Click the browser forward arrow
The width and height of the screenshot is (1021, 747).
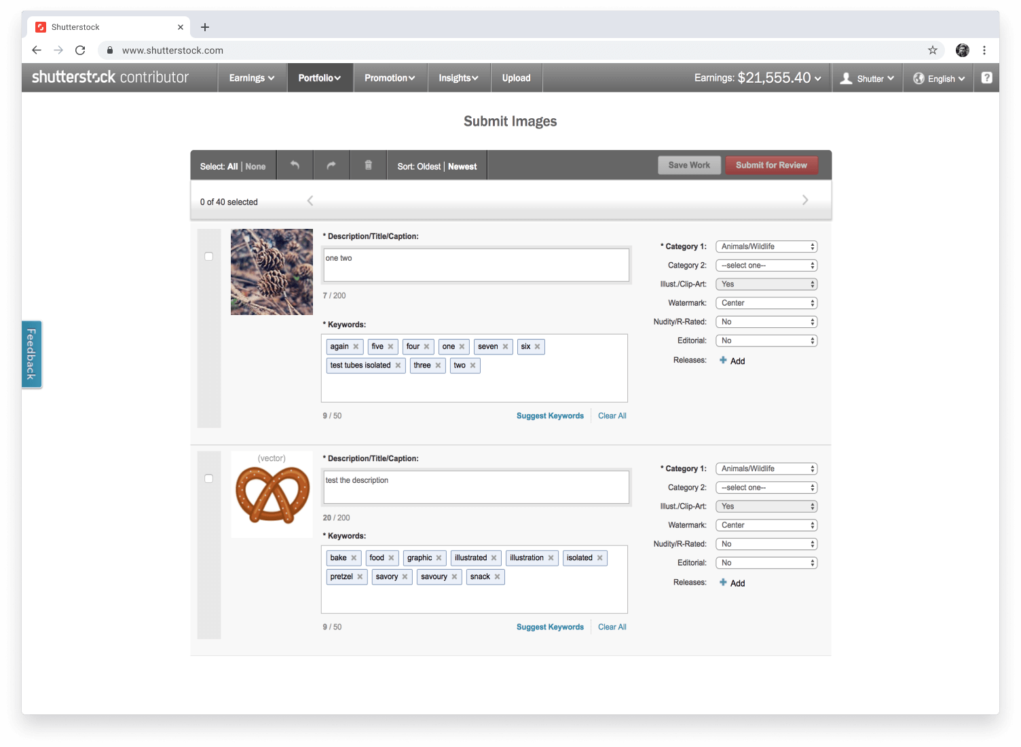point(58,50)
